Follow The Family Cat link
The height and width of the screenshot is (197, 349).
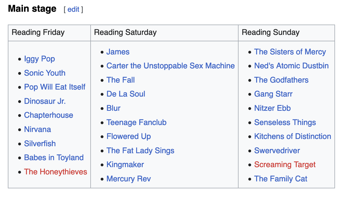(280, 179)
